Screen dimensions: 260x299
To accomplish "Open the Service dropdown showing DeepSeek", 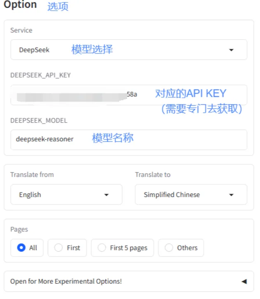I will click(129, 50).
